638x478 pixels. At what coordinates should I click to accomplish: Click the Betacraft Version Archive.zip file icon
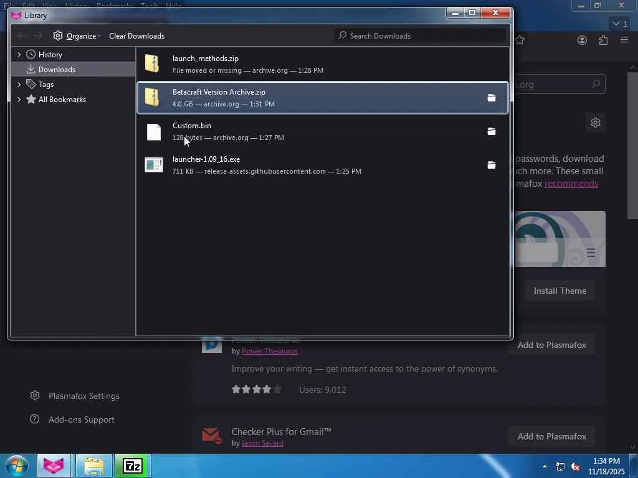point(152,98)
